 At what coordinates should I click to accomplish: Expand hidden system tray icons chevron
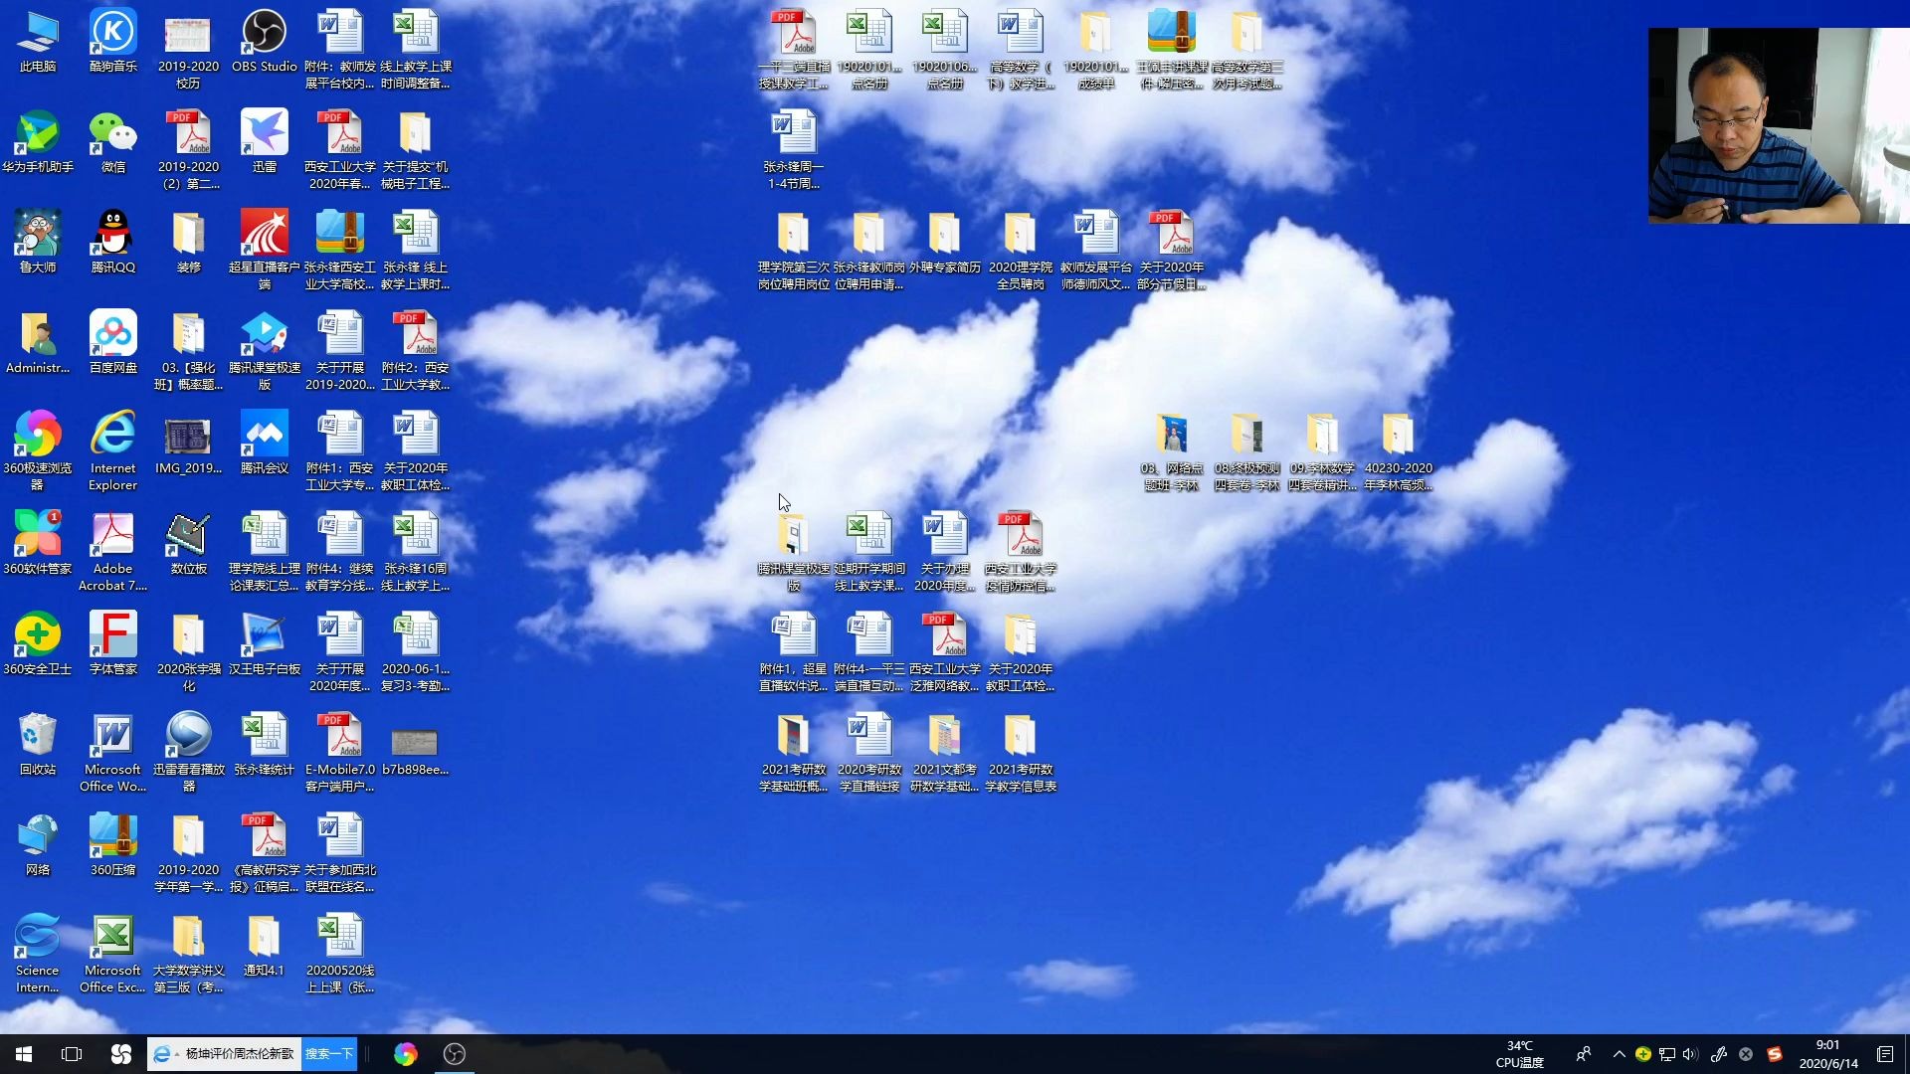coord(1619,1054)
